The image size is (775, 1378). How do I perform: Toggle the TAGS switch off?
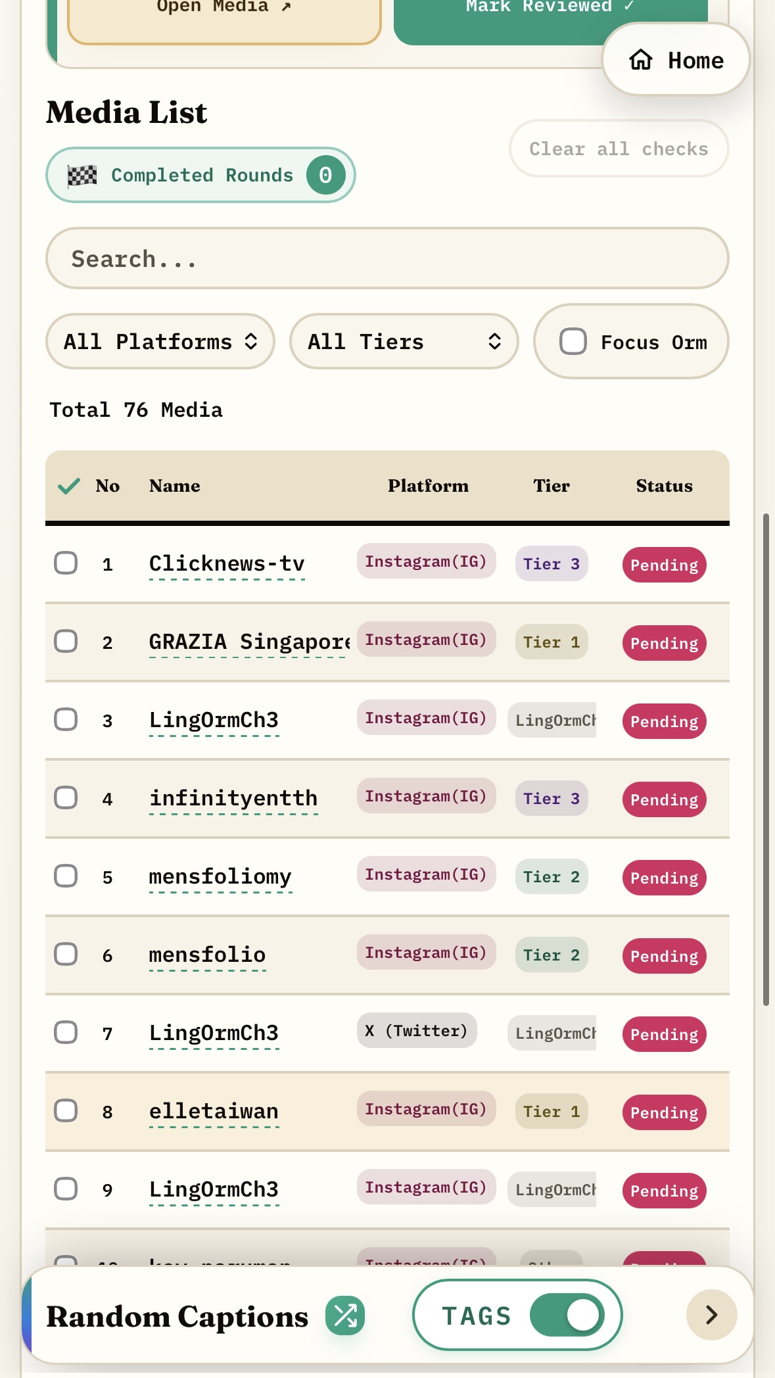(567, 1315)
